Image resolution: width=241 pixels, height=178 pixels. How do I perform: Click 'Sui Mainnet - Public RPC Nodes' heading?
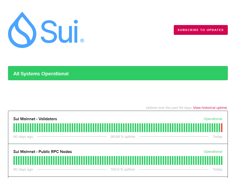pyautogui.click(x=43, y=152)
